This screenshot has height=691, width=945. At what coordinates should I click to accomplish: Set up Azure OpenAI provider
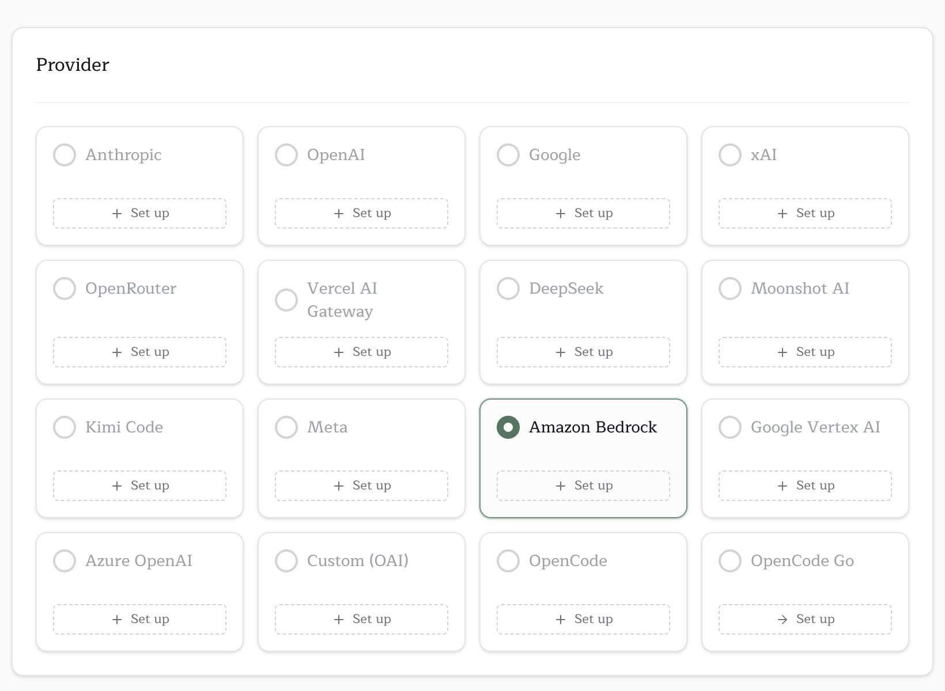(x=140, y=620)
